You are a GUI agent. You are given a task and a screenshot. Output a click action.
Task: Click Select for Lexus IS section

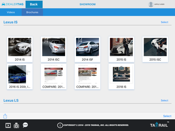tap(165, 22)
